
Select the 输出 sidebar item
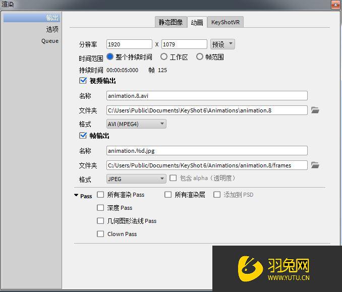pos(32,18)
